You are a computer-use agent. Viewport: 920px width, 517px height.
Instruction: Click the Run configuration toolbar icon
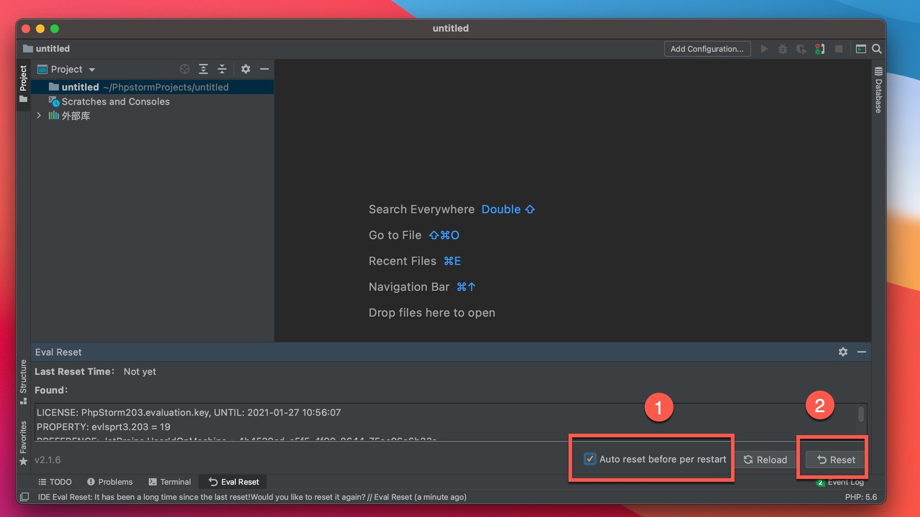(x=763, y=49)
